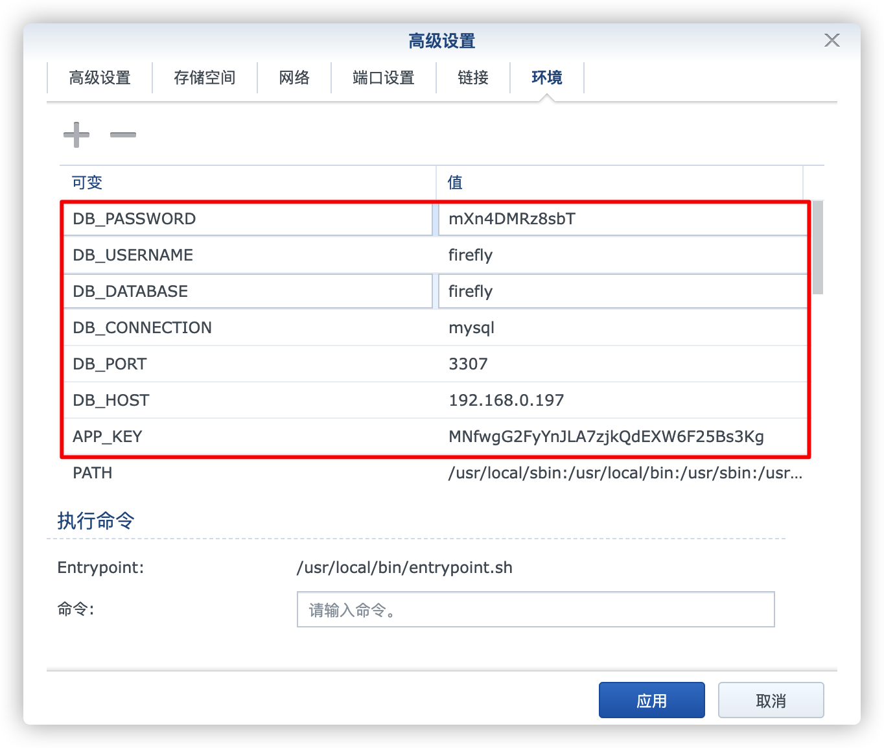Go to the 高级设置 tab
This screenshot has width=884, height=748.
99,78
